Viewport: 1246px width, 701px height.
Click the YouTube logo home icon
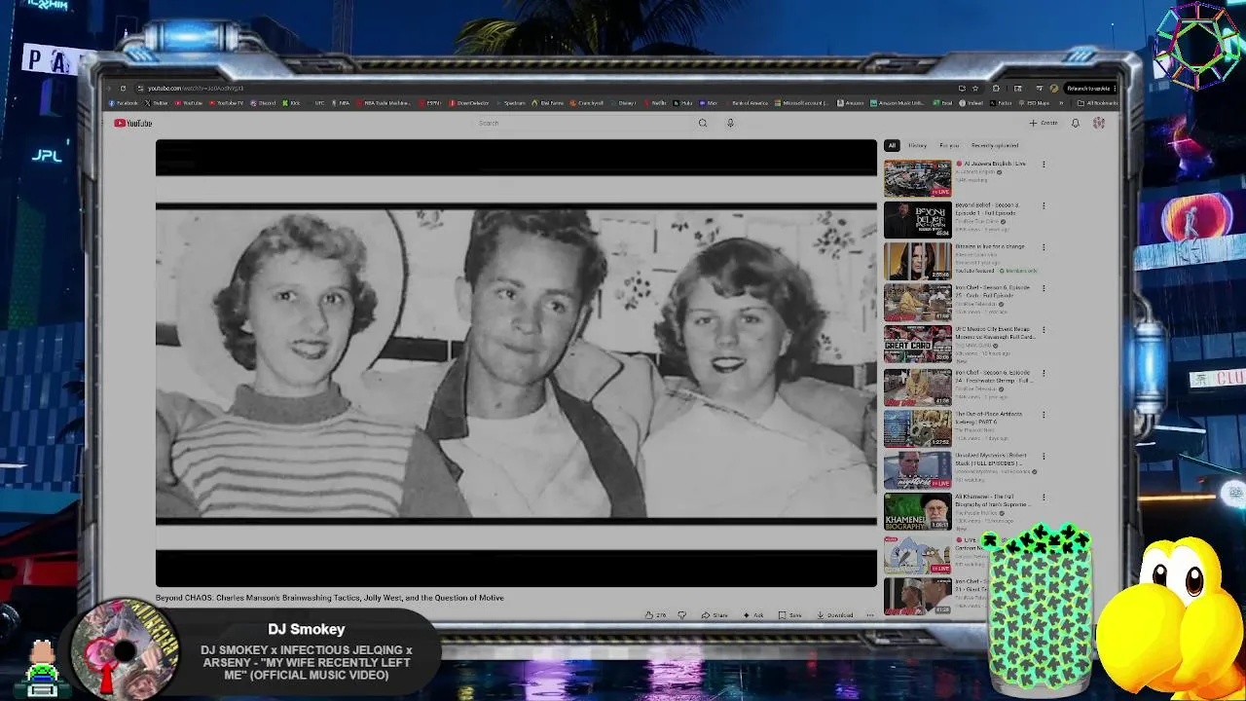point(132,123)
